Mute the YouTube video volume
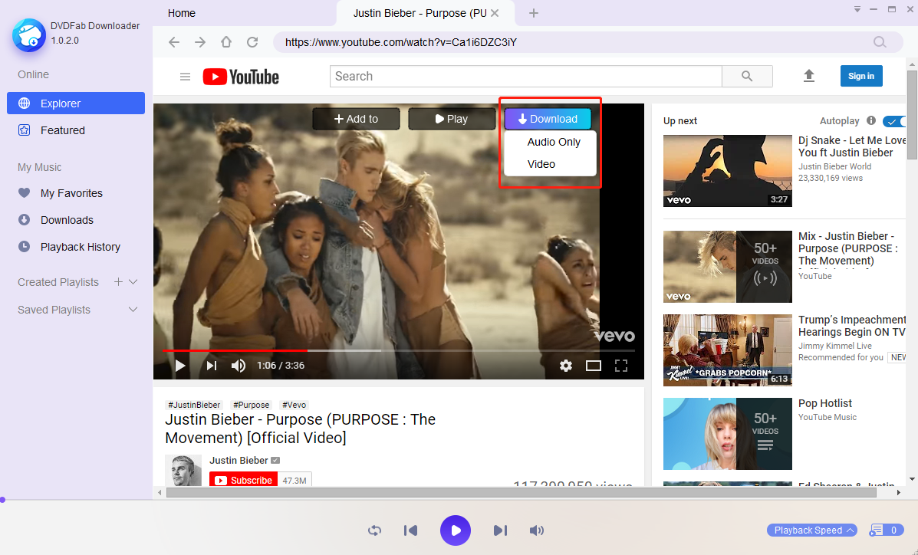 239,366
